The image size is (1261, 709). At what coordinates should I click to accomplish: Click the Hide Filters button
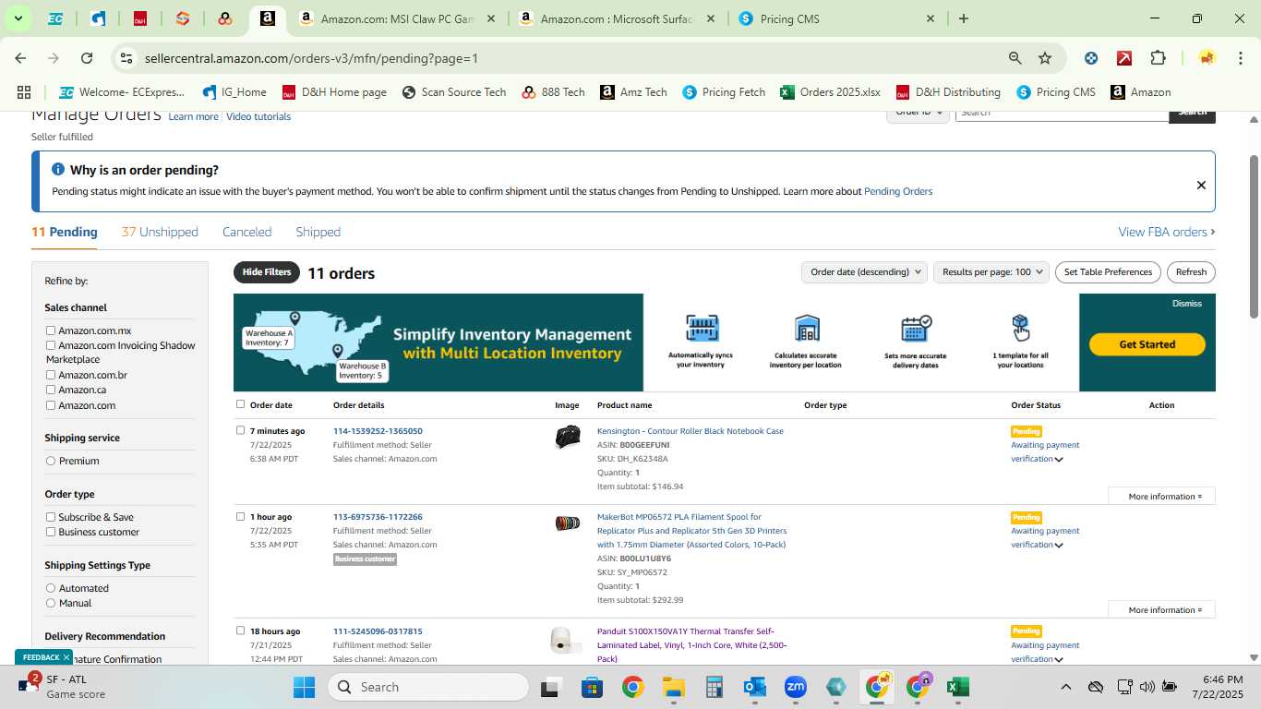pos(267,272)
